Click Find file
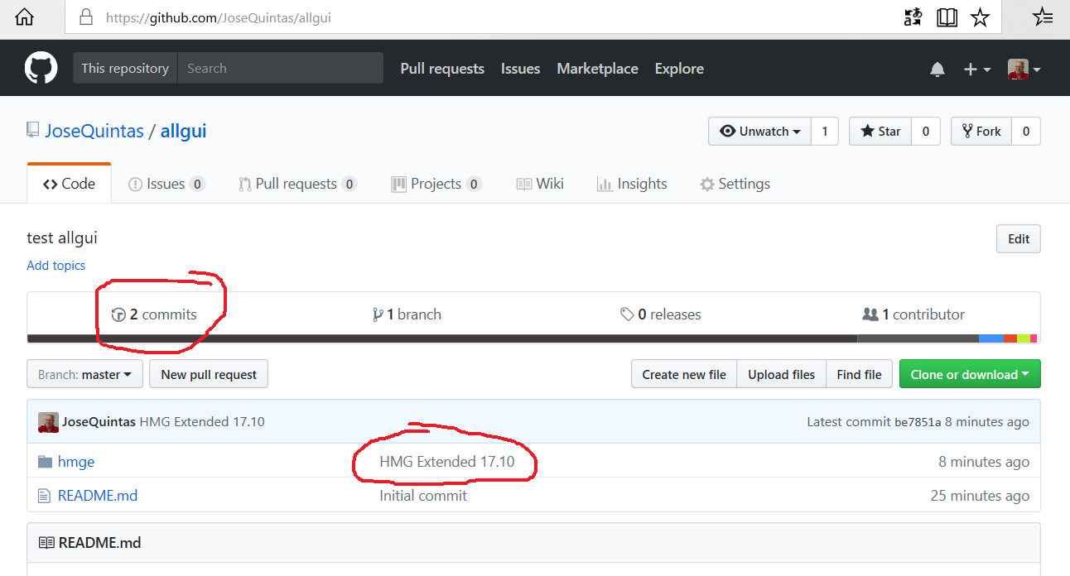Image resolution: width=1070 pixels, height=576 pixels. coord(859,374)
